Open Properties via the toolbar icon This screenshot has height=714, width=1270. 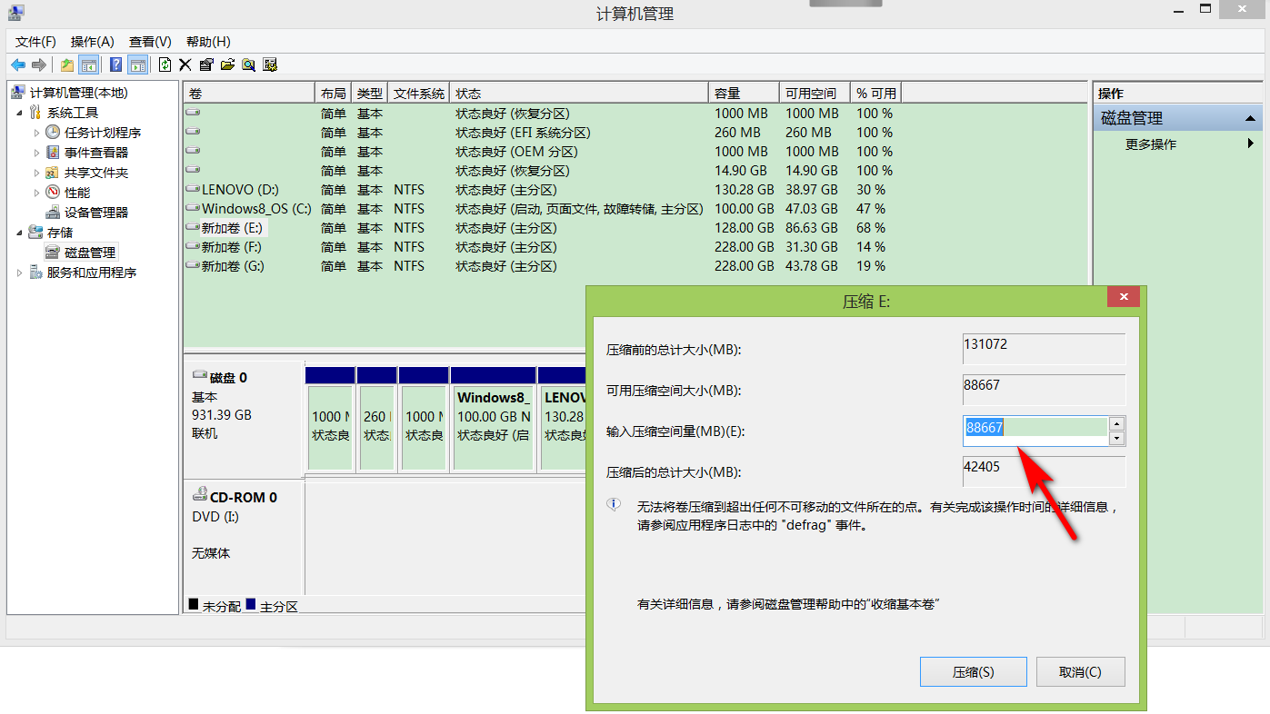[x=206, y=64]
